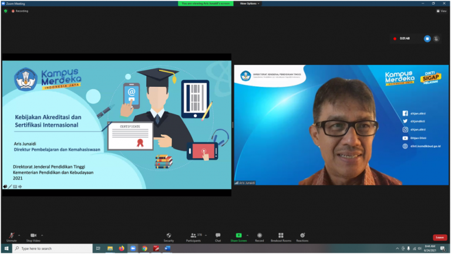The image size is (451, 254).
Task: Click the red Leave button
Action: point(440,238)
